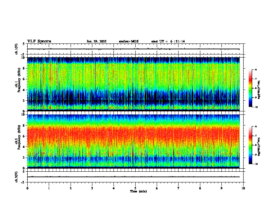The width and height of the screenshot is (274, 211).
Task: Click the "station=MOS" header label
Action: click(x=129, y=41)
